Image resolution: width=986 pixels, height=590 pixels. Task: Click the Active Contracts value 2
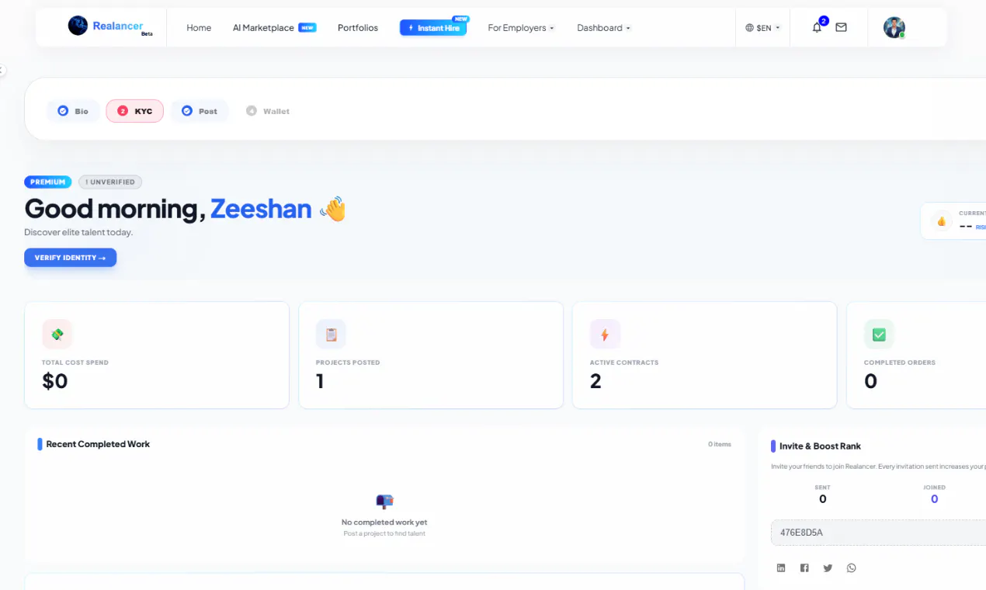tap(595, 381)
